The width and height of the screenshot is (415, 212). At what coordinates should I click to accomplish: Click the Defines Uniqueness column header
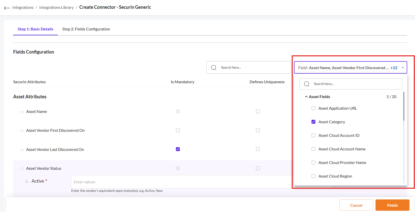coord(267,82)
